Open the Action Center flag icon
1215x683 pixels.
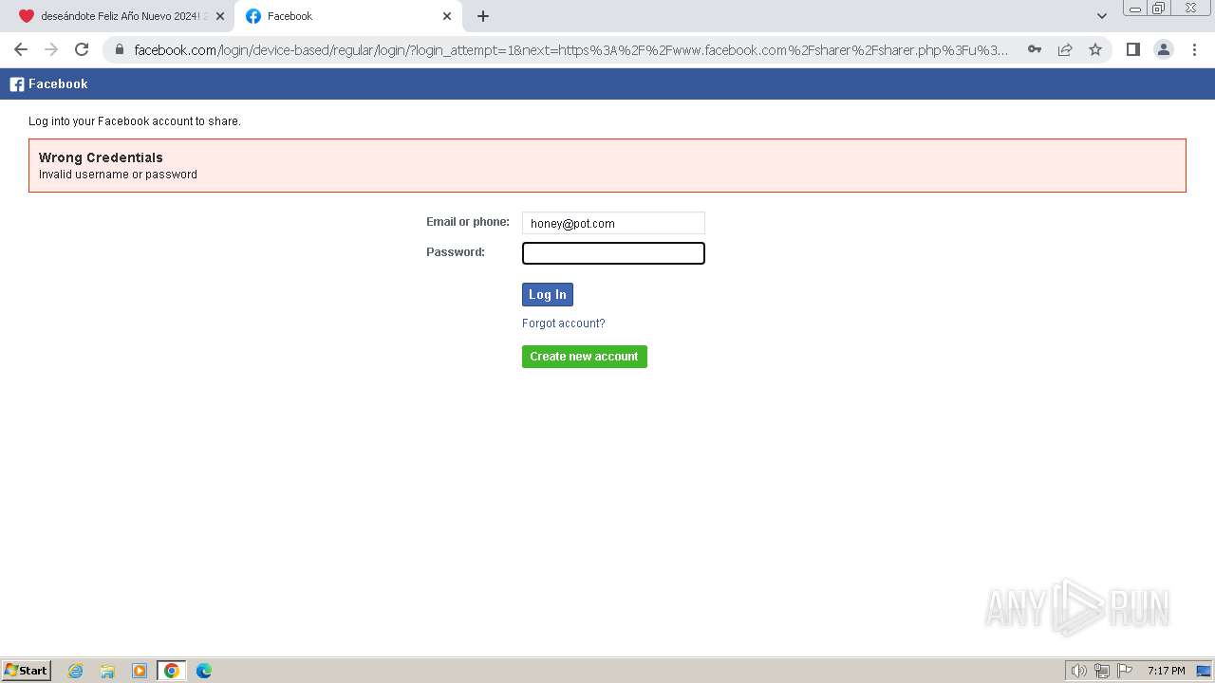click(1125, 671)
